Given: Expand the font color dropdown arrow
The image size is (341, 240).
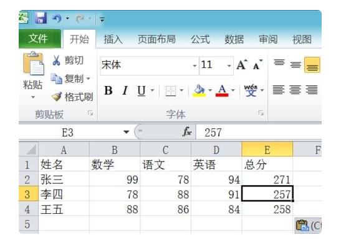Looking at the screenshot, I should [x=233, y=90].
